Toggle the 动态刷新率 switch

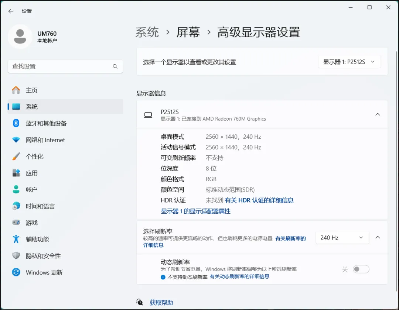click(361, 269)
